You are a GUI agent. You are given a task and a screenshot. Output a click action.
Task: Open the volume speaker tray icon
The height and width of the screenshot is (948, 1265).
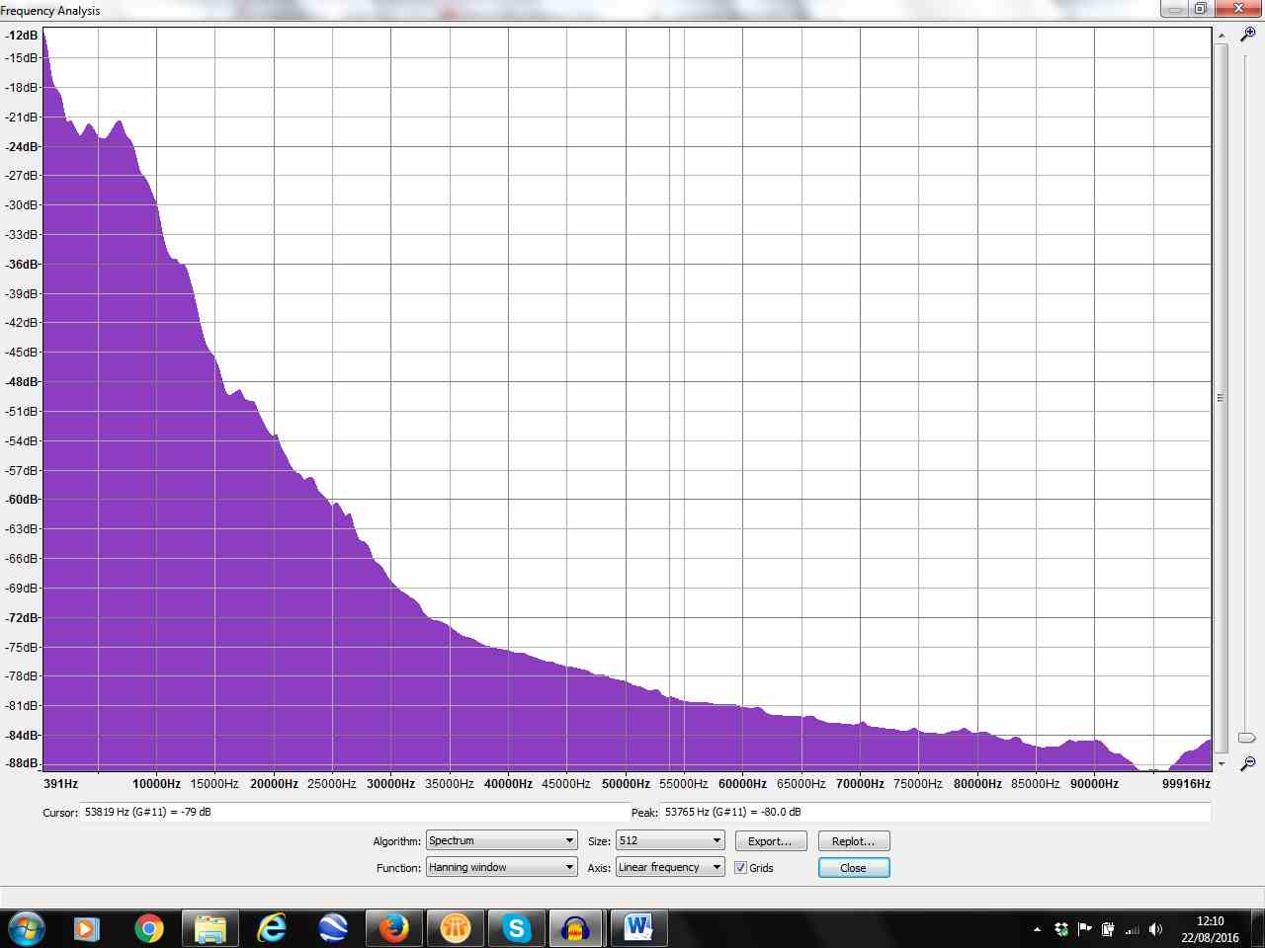click(x=1156, y=929)
